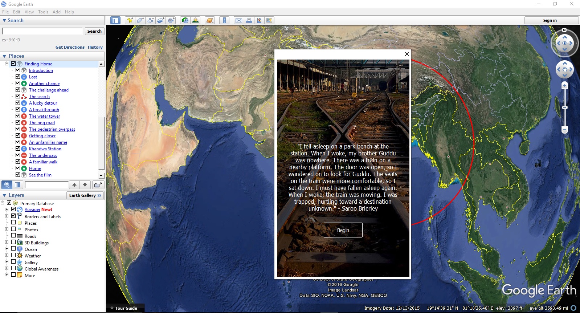The width and height of the screenshot is (580, 313).
Task: Open the planet switcher dropdown
Action: (x=210, y=20)
